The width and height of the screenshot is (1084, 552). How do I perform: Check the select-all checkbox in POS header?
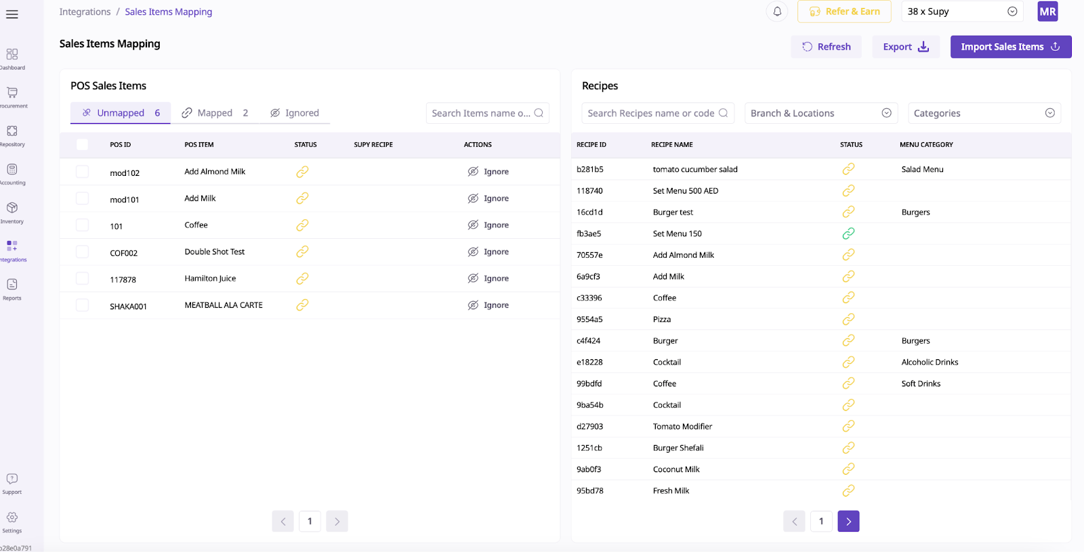tap(83, 144)
